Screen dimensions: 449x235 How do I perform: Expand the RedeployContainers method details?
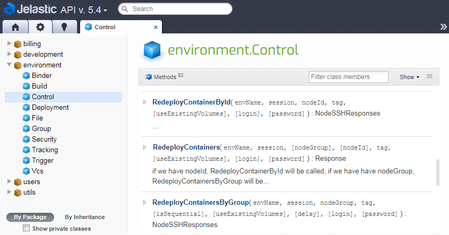tap(144, 147)
